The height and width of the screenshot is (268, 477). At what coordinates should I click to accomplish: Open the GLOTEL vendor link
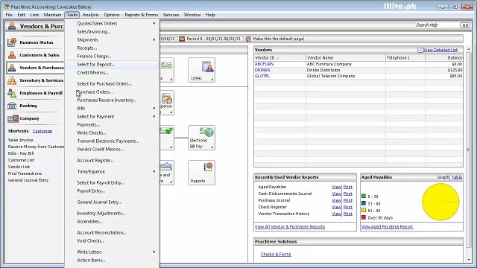(x=262, y=76)
